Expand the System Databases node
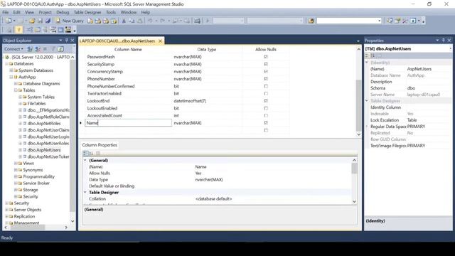 [x=11, y=70]
